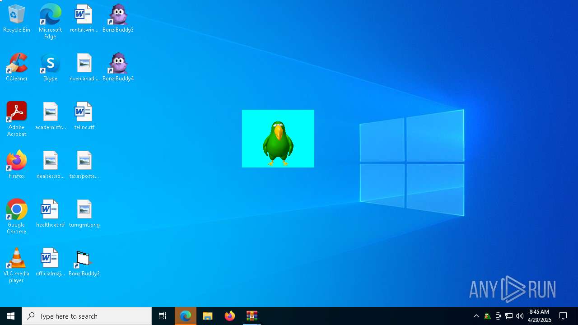Open the Windows Start menu
This screenshot has width=578, height=325.
11,316
